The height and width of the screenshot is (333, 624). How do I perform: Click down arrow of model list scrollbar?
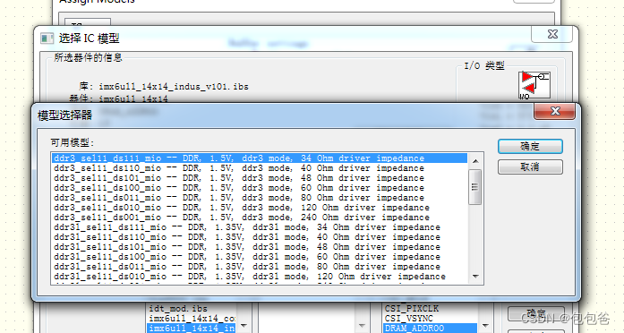[x=475, y=277]
